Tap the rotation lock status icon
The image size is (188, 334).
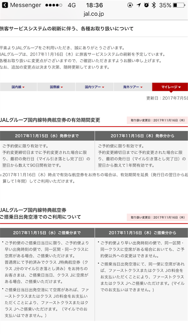(x=130, y=5)
